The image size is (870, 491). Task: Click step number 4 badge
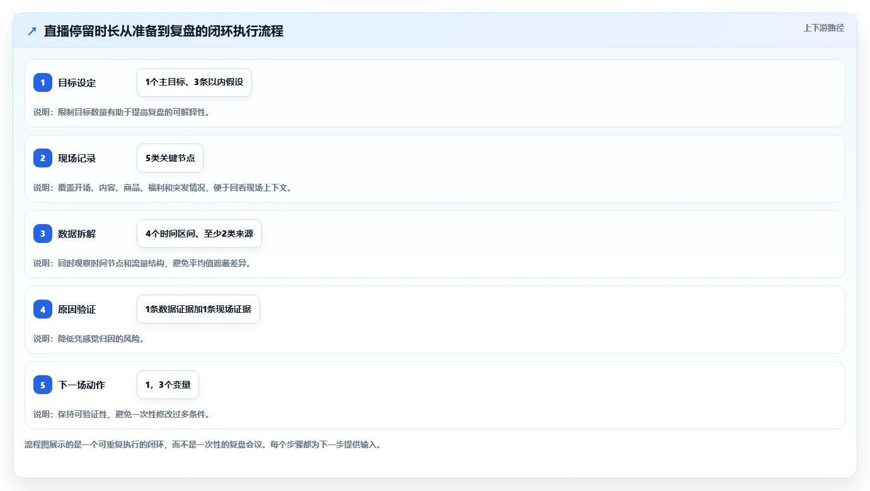coord(43,309)
